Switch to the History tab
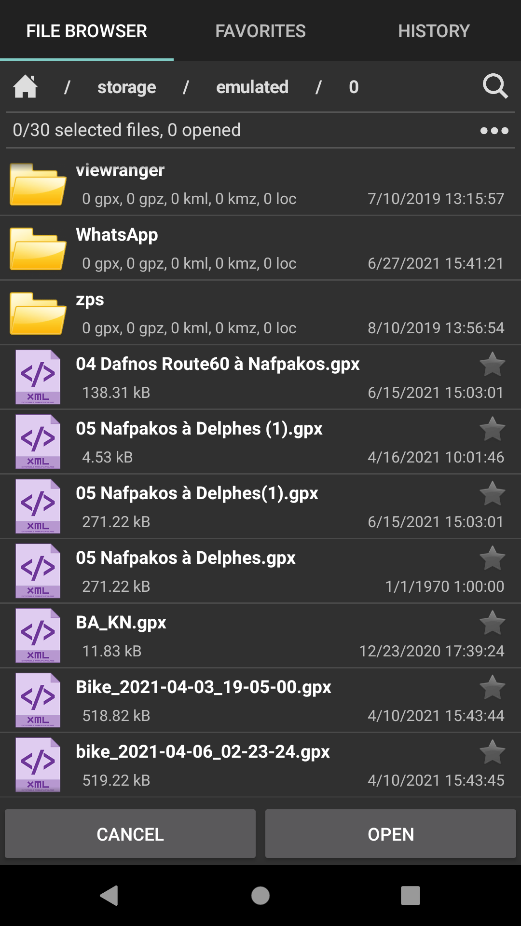The image size is (521, 926). click(x=434, y=31)
